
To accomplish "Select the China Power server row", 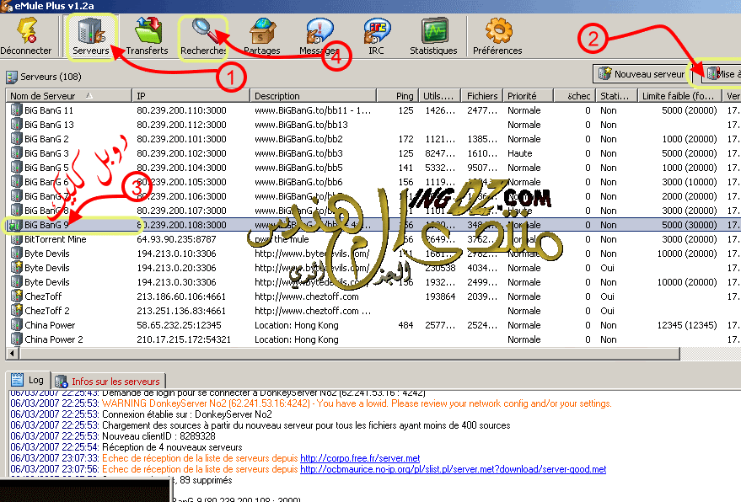I will 50,325.
